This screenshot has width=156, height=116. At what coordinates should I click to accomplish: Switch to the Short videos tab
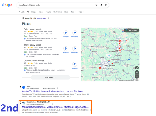coord(58,12)
